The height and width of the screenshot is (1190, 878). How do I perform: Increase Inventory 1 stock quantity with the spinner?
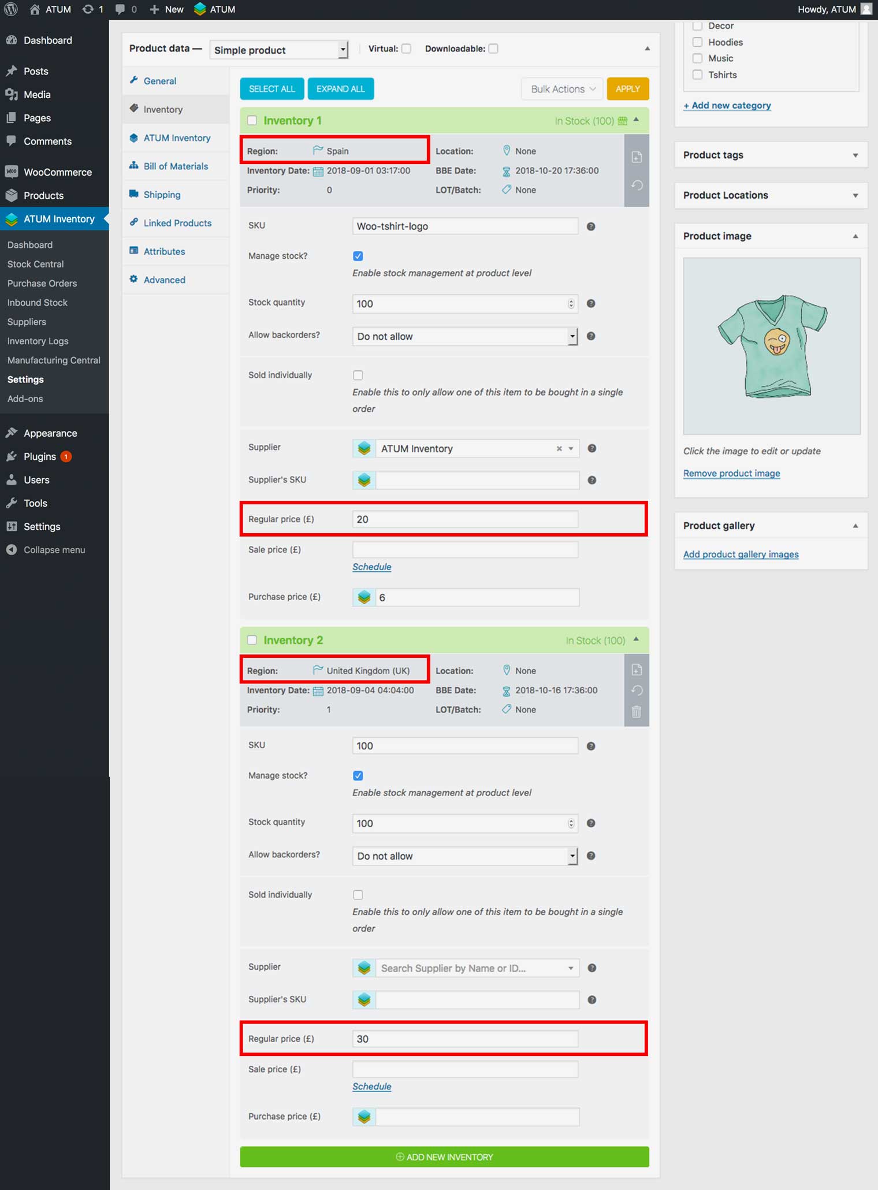pos(571,300)
